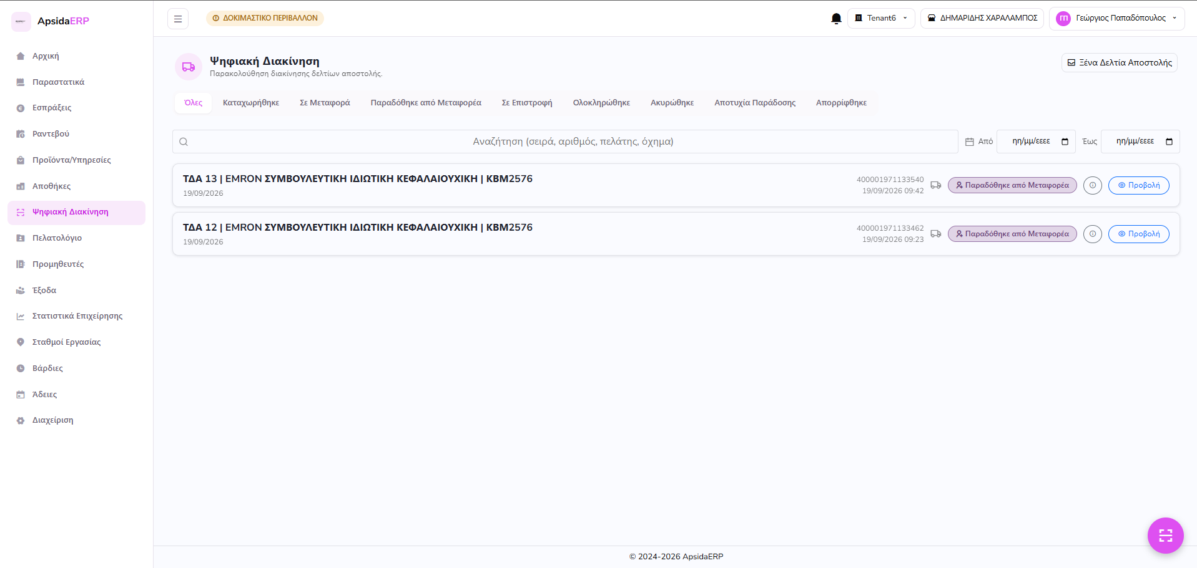Open Σταθμοί Εργασίας in the sidebar
The height and width of the screenshot is (568, 1197).
pos(76,342)
